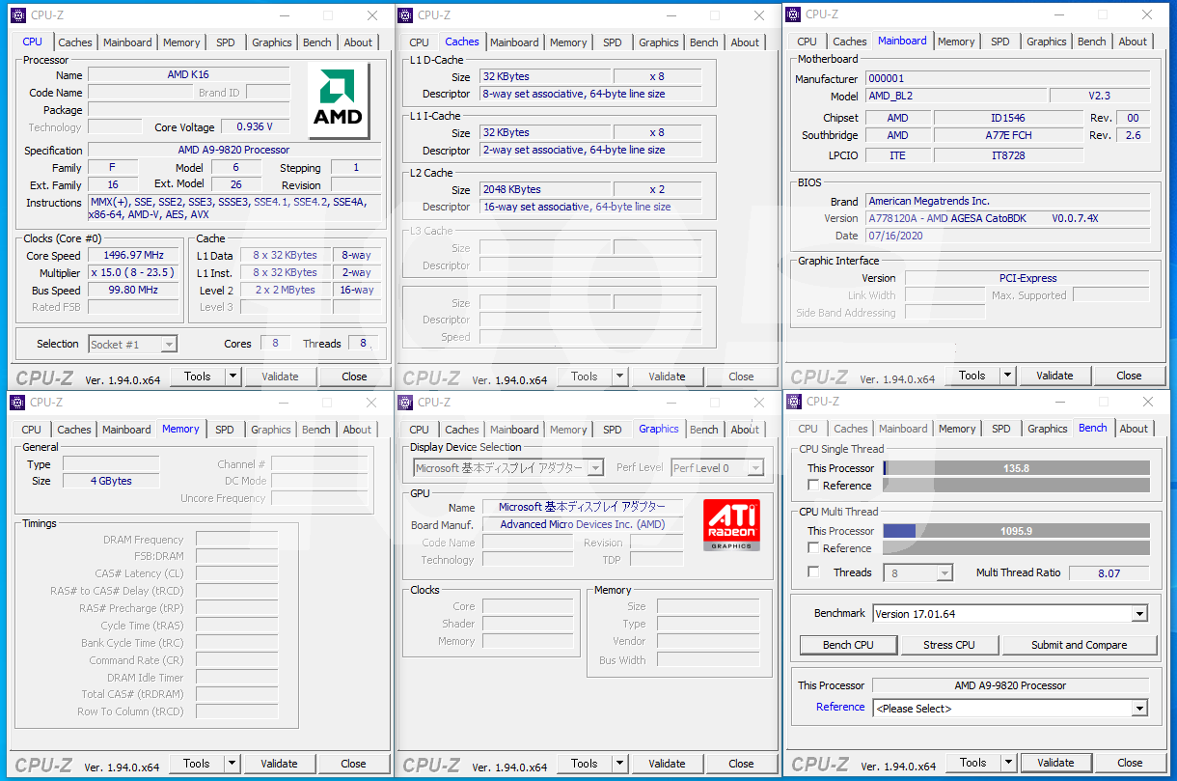Click the Specification field AMD A9-9820 Processor
1177x781 pixels.
(x=233, y=150)
